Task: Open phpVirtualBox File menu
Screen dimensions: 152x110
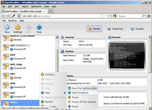Action: click(4, 21)
